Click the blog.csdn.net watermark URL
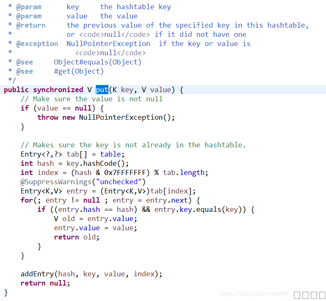The image size is (326, 301). pyautogui.click(x=256, y=294)
